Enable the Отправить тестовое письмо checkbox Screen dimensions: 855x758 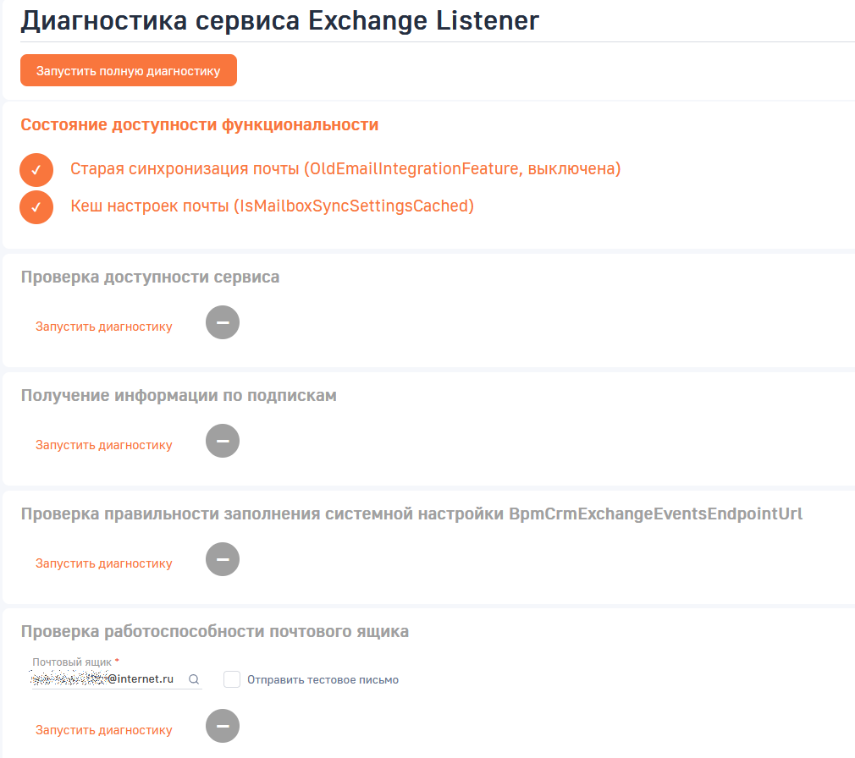point(231,678)
